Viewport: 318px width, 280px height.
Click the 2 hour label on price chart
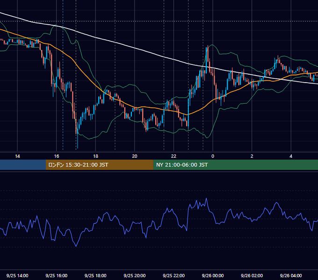[x=252, y=156]
